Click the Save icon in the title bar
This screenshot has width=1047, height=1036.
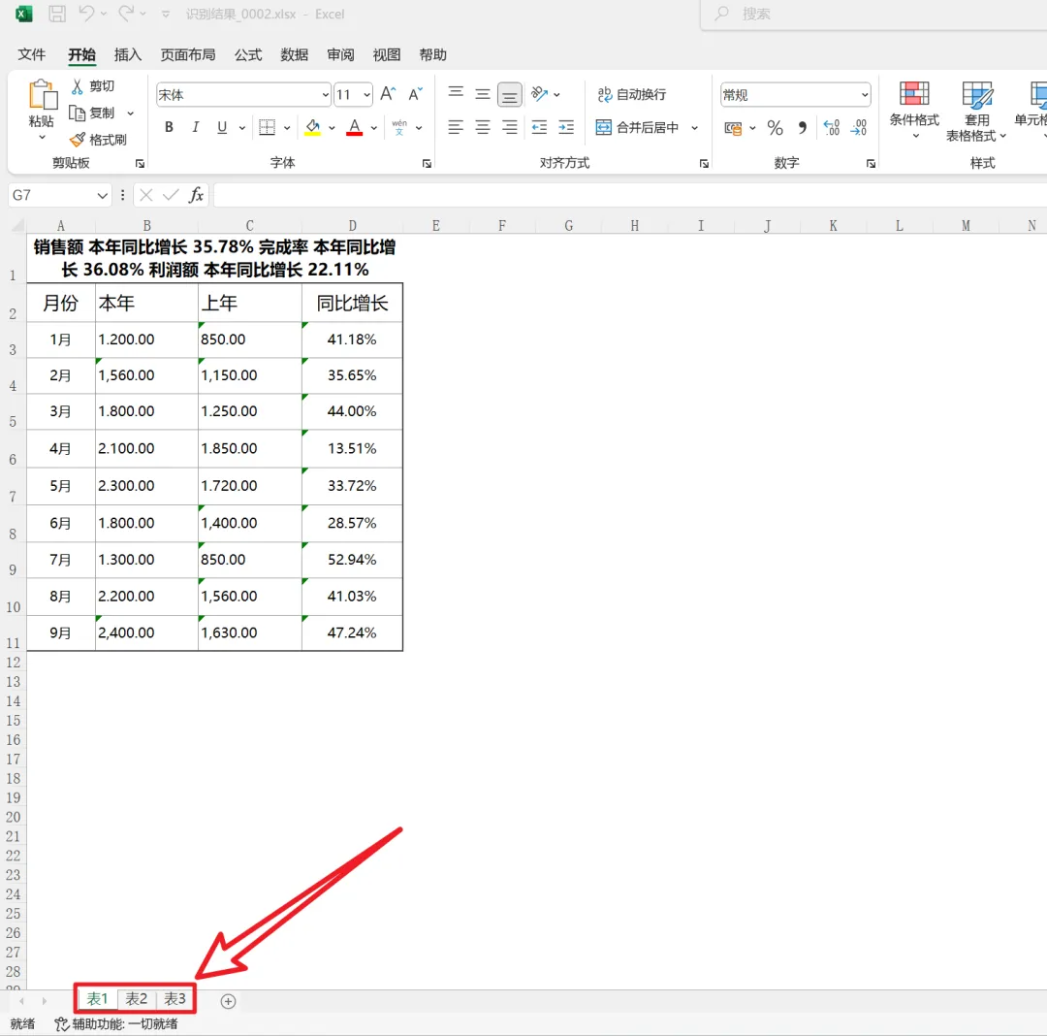pyautogui.click(x=57, y=14)
